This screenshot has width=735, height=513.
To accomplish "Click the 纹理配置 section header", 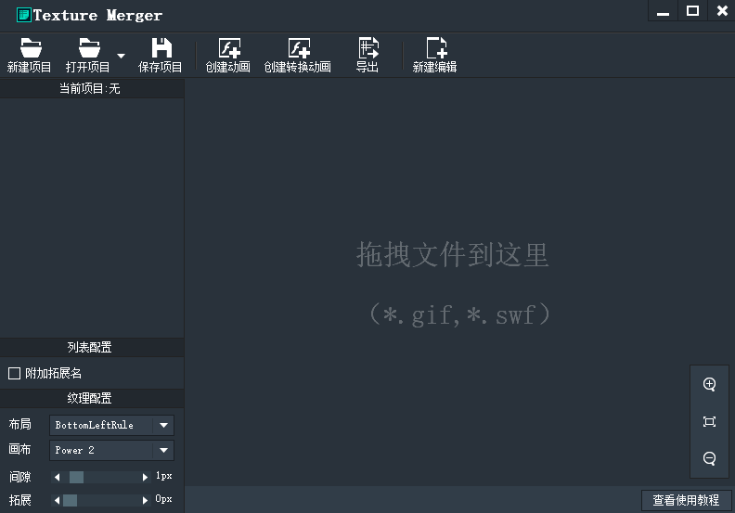I will 92,398.
